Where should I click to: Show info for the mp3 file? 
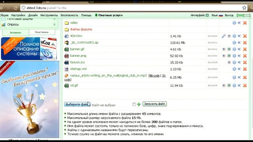click(234, 77)
